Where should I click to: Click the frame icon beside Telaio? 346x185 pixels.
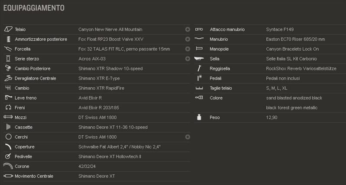tap(8, 29)
